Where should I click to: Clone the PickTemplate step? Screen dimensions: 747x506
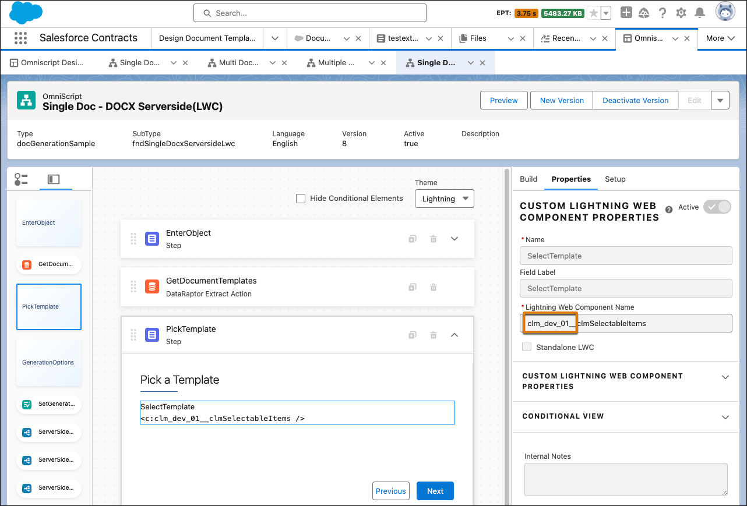pyautogui.click(x=413, y=335)
